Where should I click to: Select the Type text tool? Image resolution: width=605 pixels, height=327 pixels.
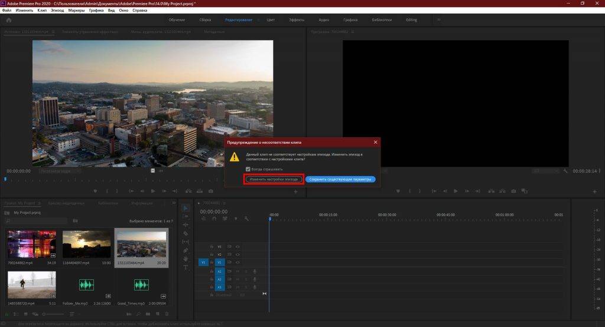coord(186,267)
